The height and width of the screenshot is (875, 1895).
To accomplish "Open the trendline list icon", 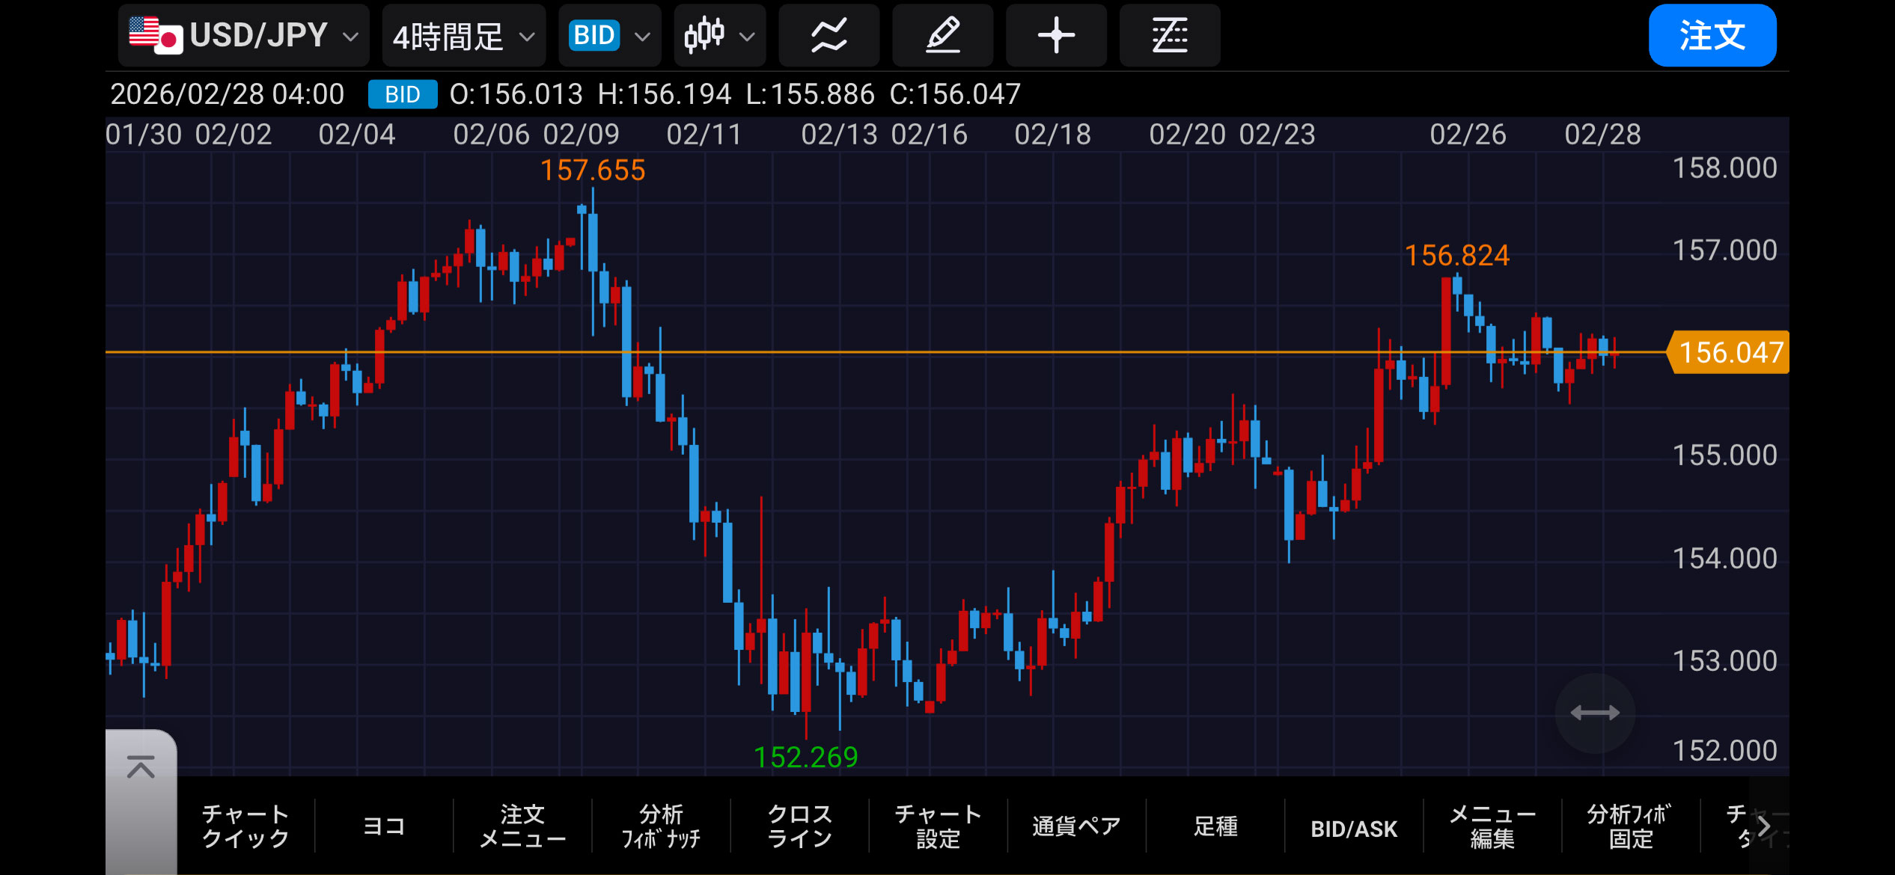I will (x=1169, y=35).
